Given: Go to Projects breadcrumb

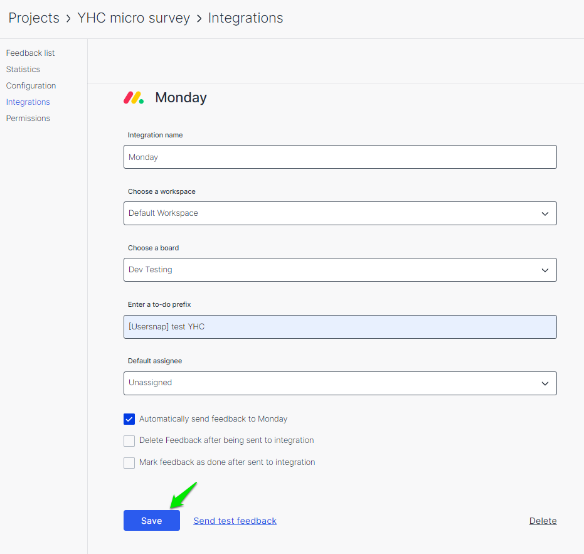Looking at the screenshot, I should 34,18.
